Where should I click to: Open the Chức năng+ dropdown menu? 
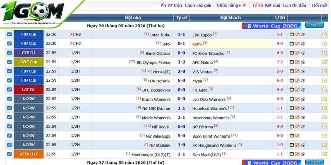click(231, 5)
